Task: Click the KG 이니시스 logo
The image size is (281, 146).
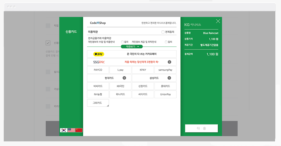Action: [x=193, y=25]
